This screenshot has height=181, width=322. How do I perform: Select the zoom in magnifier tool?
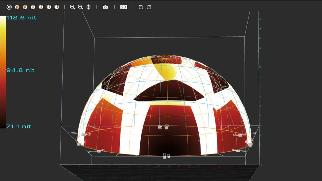(x=73, y=7)
